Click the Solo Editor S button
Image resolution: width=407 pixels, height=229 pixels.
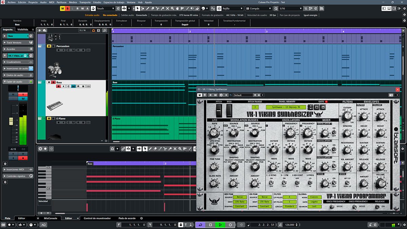click(40, 149)
